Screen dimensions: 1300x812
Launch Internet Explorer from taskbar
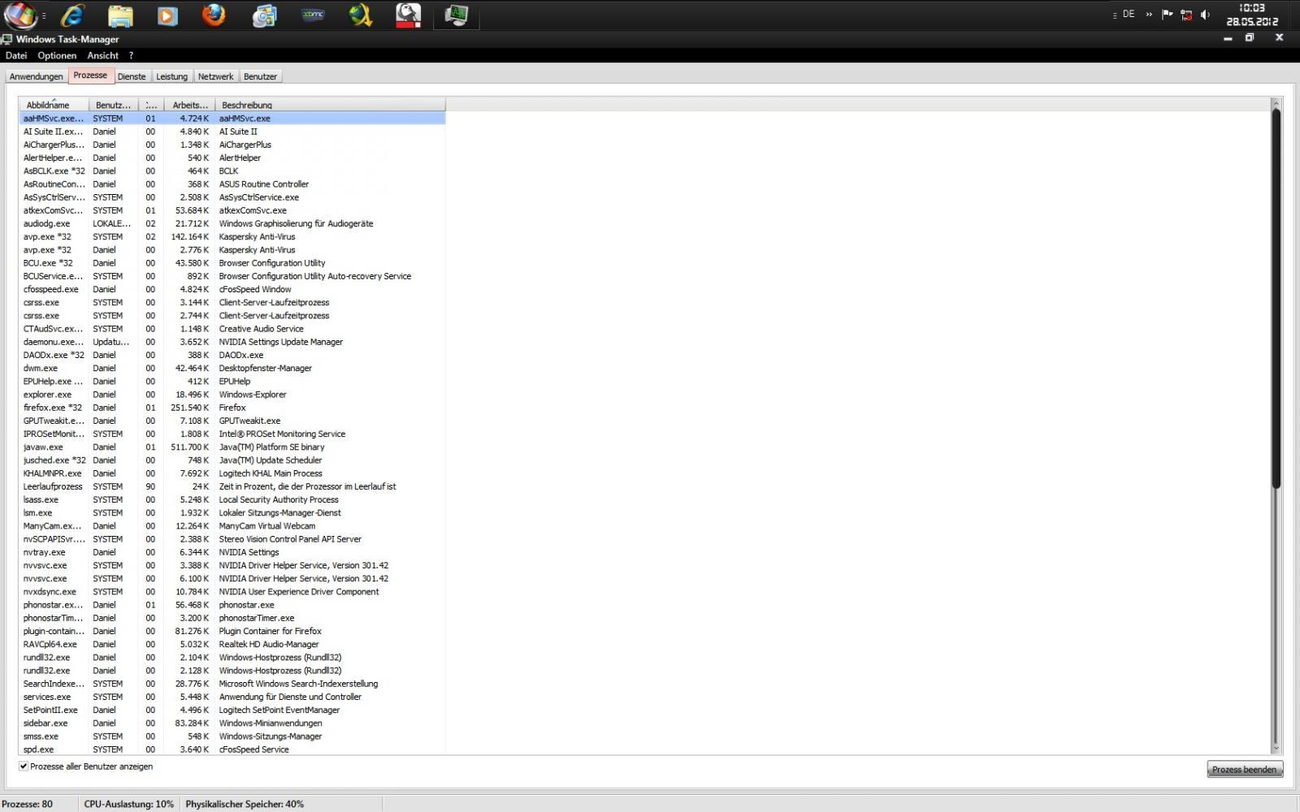tap(73, 15)
